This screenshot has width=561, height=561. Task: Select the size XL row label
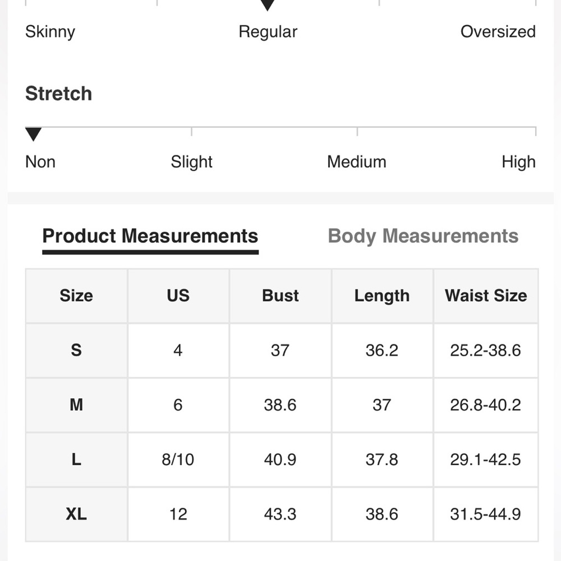coord(76,514)
